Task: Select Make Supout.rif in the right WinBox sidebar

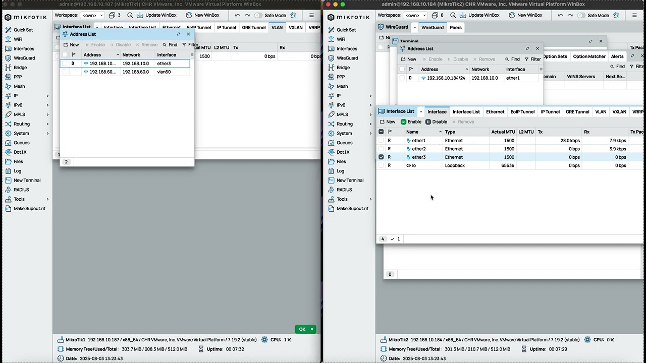Action: point(352,209)
